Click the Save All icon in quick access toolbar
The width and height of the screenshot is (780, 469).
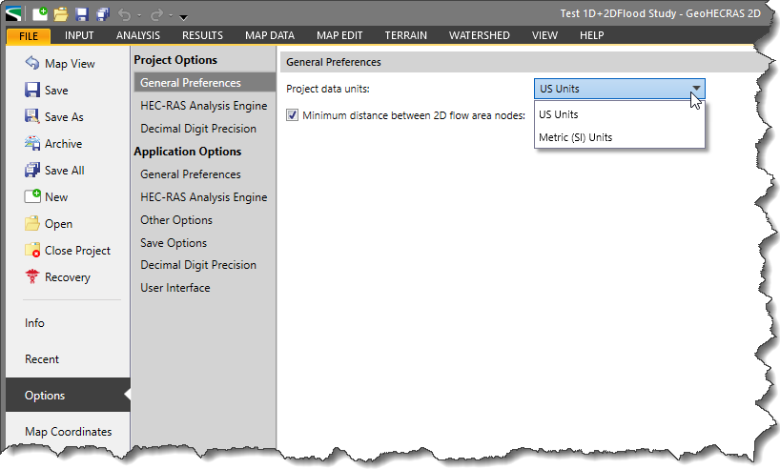[103, 14]
